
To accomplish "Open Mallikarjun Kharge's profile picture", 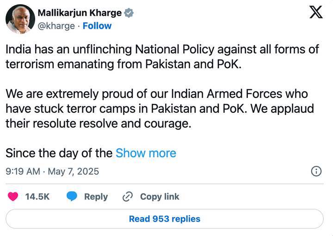I will (20, 19).
